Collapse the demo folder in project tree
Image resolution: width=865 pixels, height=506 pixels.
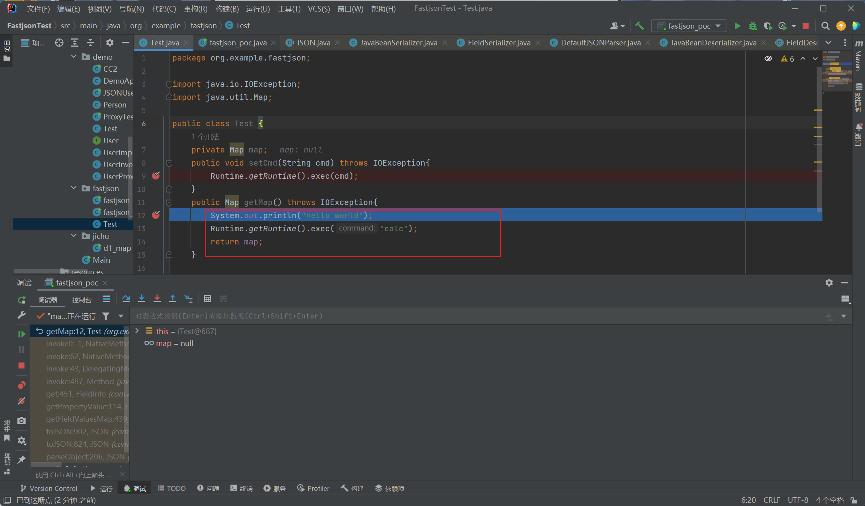click(x=74, y=57)
